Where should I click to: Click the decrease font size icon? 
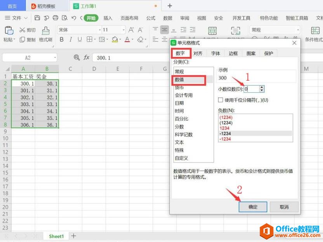tap(140, 30)
